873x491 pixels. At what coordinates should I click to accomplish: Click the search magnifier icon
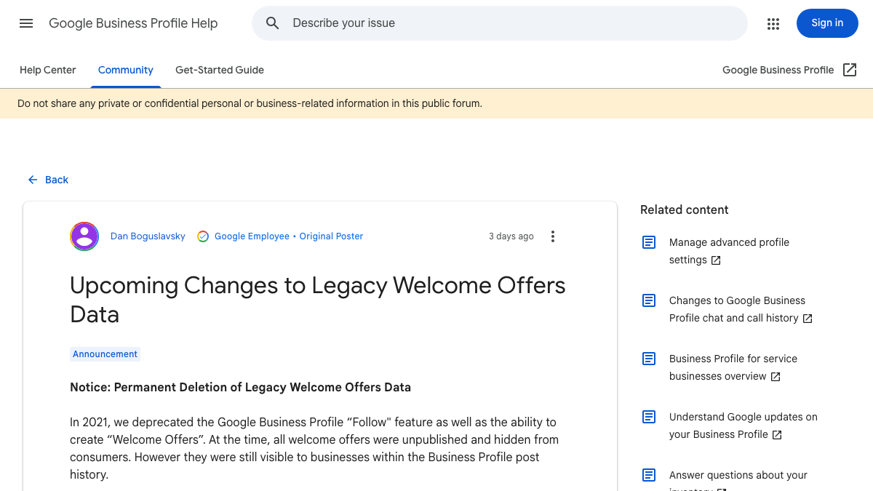[273, 23]
